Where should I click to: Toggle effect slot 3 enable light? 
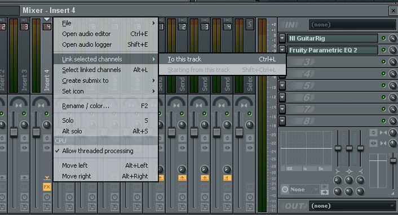point(383,62)
